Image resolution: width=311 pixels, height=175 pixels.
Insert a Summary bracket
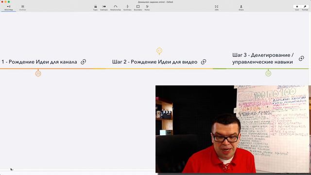[127, 8]
